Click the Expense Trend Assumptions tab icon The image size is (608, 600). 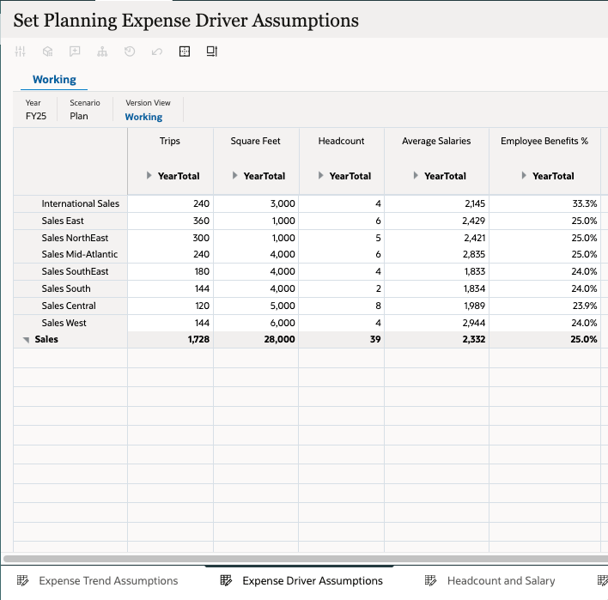(23, 580)
